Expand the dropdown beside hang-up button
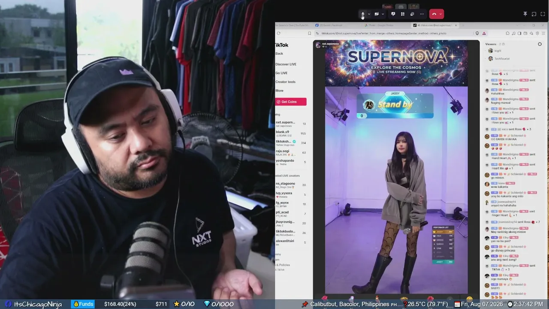The width and height of the screenshot is (549, 309). point(440,14)
